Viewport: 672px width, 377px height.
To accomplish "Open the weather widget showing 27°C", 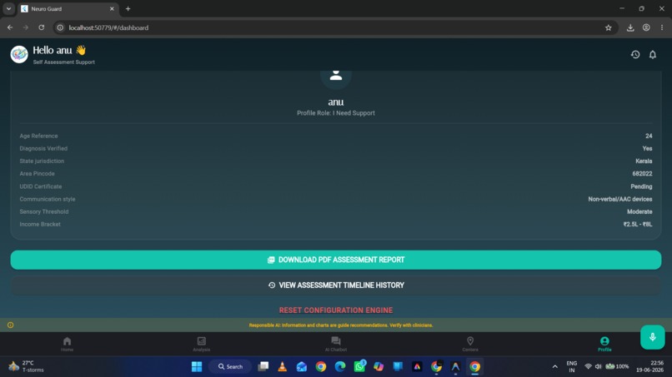I will click(27, 366).
